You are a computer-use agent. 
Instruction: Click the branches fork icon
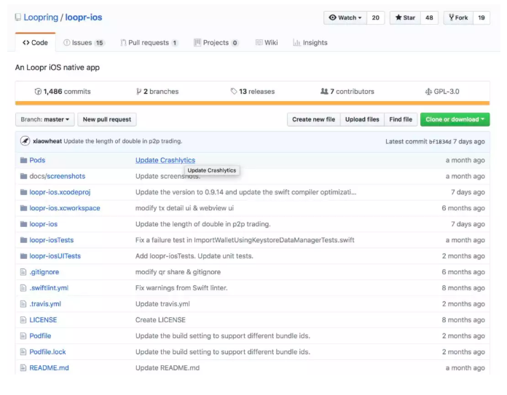tap(138, 92)
